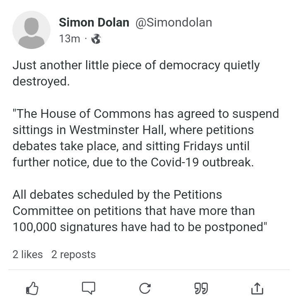Viewport: 298px width, 305px height.
Task: View the 2 reposts list
Action: pos(74,255)
